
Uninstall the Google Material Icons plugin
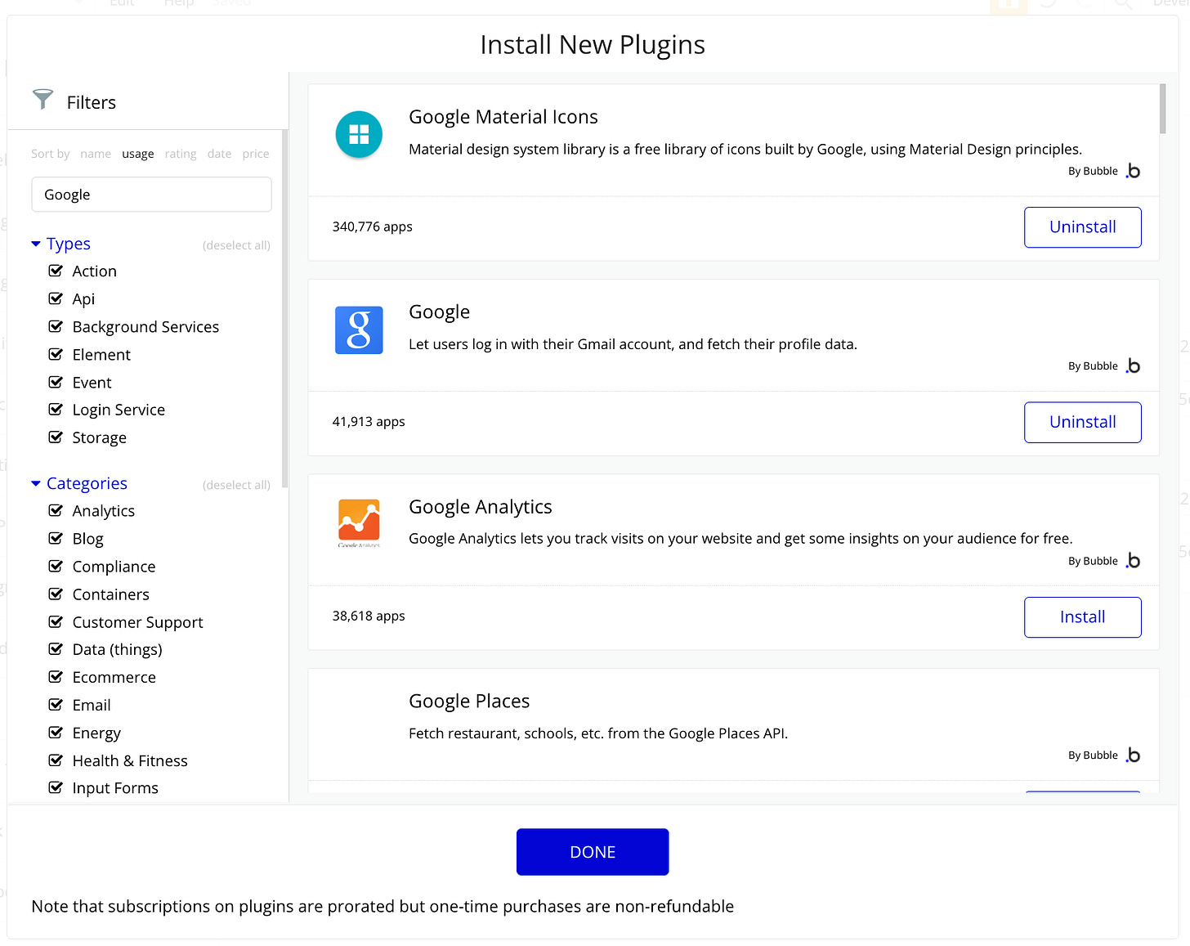[1083, 227]
